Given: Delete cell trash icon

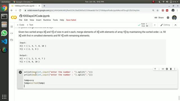Looking at the screenshot, I should pyautogui.click(x=171, y=69).
